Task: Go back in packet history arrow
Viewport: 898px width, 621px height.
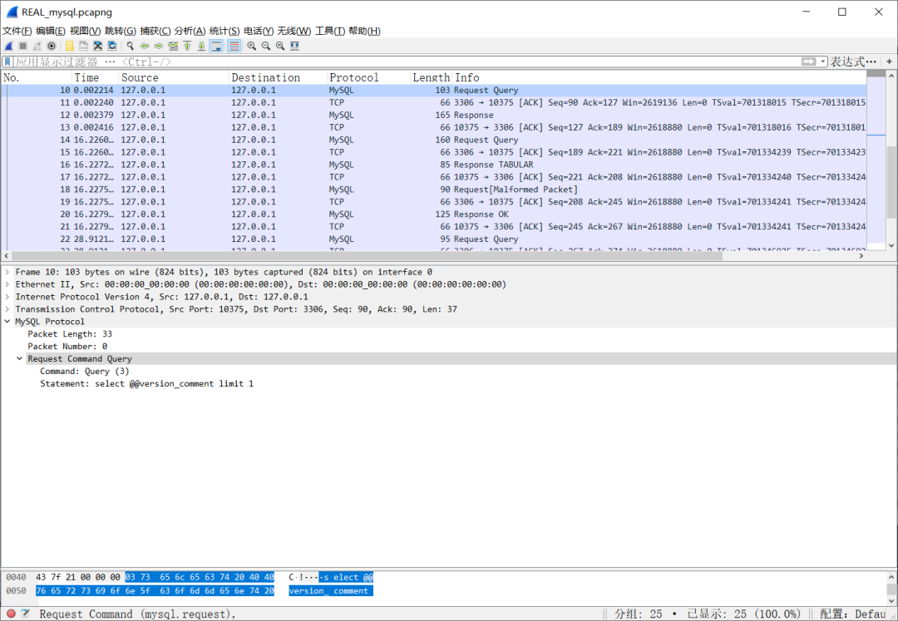Action: pyautogui.click(x=145, y=47)
